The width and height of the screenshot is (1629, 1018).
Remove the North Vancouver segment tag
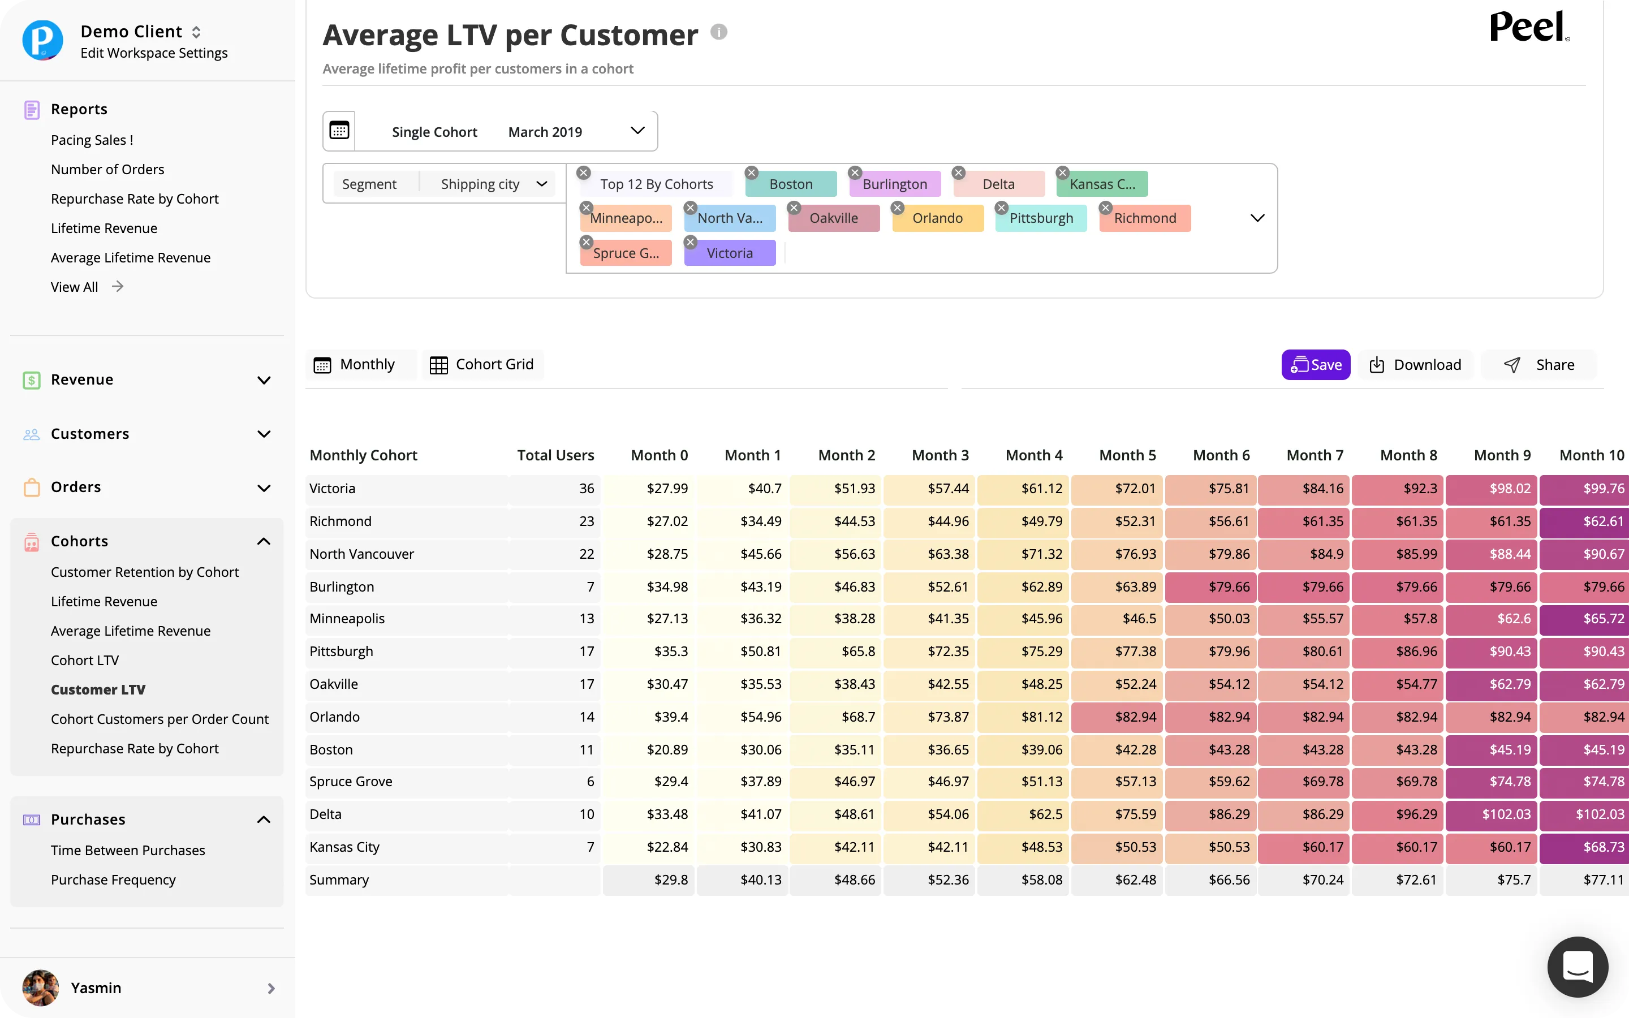[690, 208]
